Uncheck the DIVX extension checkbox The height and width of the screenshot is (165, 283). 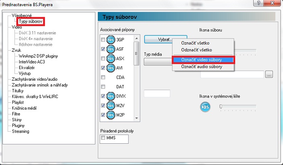[x=103, y=96]
